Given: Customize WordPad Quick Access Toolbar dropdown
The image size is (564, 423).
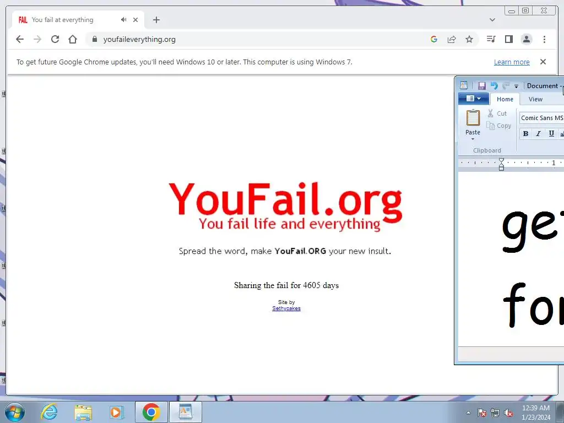Looking at the screenshot, I should [x=516, y=86].
